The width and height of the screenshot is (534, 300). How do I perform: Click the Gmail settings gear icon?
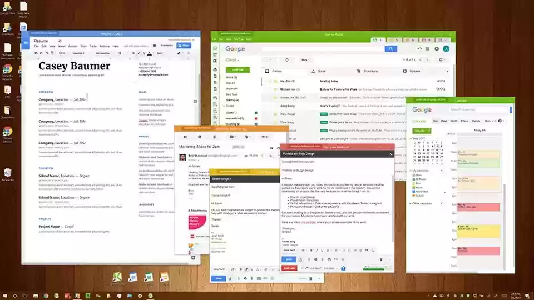coord(441,60)
